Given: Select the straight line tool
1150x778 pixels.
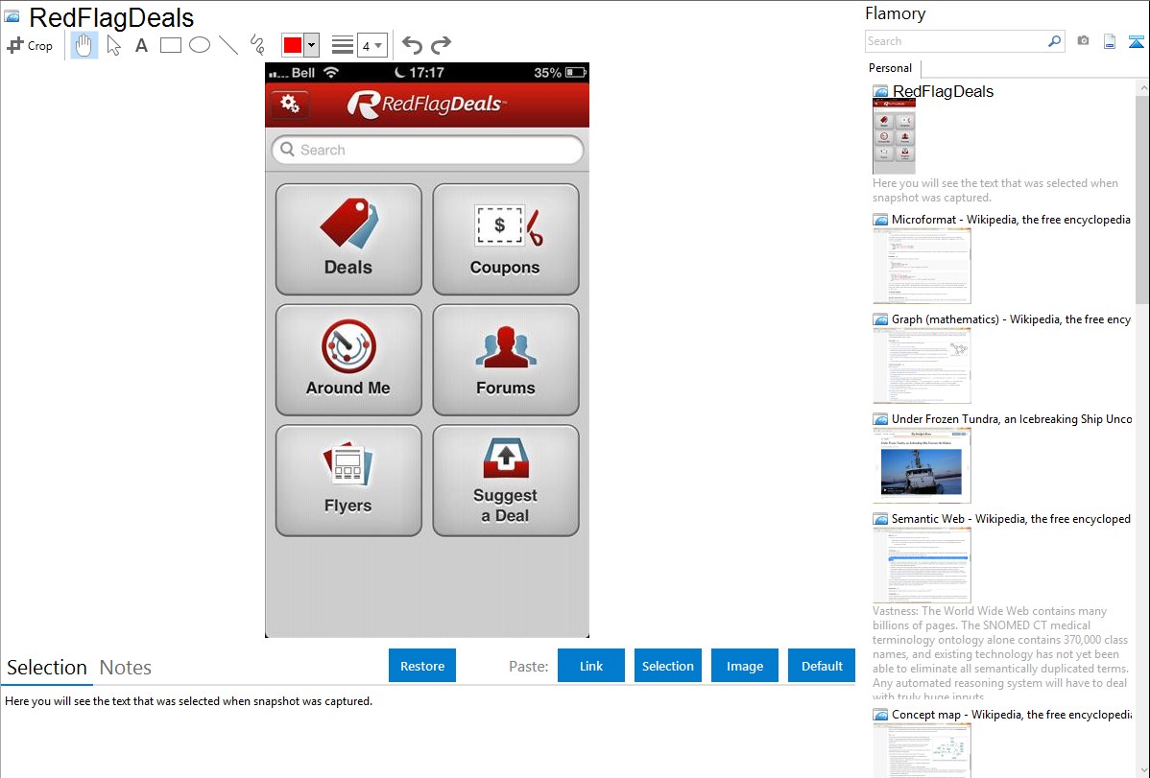Looking at the screenshot, I should [228, 45].
